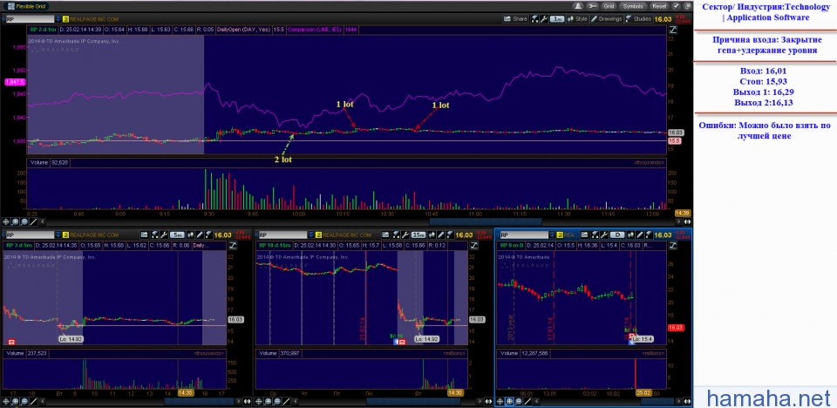The height and width of the screenshot is (408, 837).
Task: Open the Style menu on main chart
Action: [x=578, y=17]
